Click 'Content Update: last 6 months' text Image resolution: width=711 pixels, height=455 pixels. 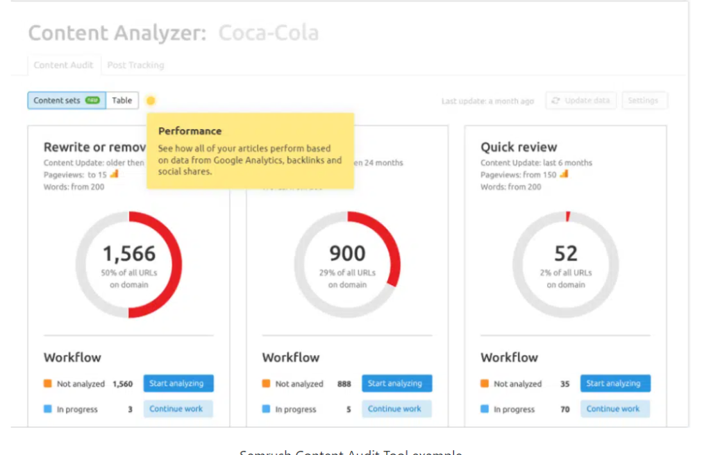[537, 163]
